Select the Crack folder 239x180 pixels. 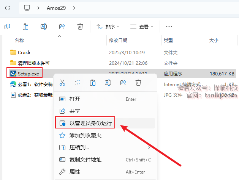tap(24, 53)
